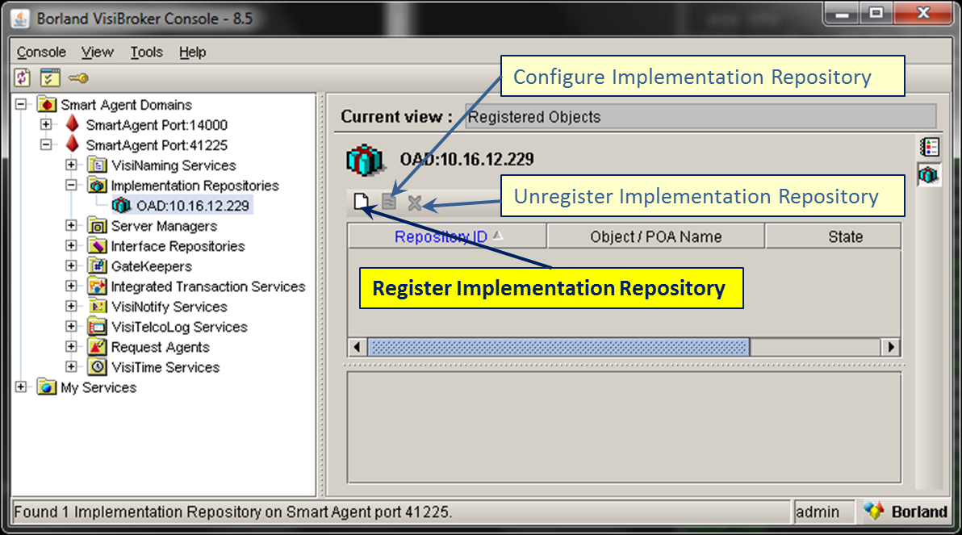962x535 pixels.
Task: Click the Configure Implementation Repository icon
Action: (x=389, y=202)
